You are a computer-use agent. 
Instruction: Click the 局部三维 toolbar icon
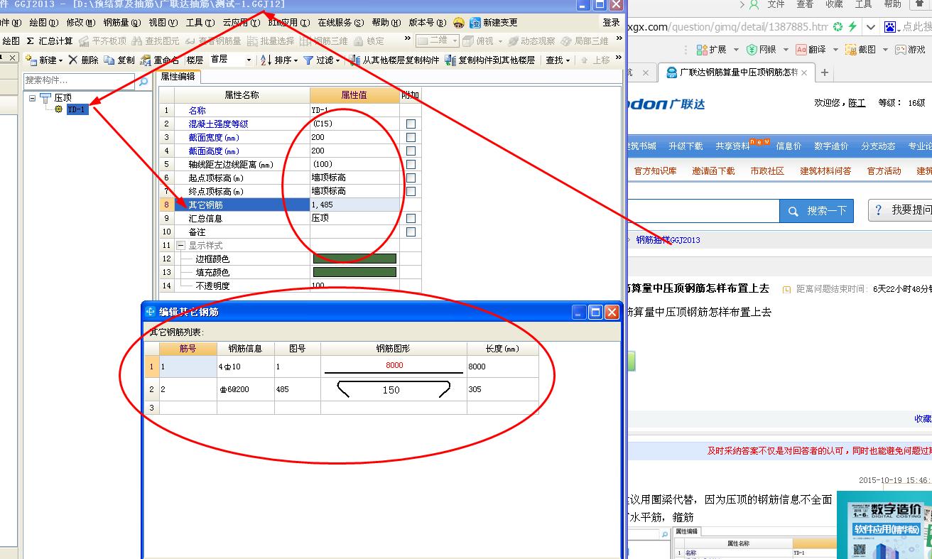click(566, 41)
